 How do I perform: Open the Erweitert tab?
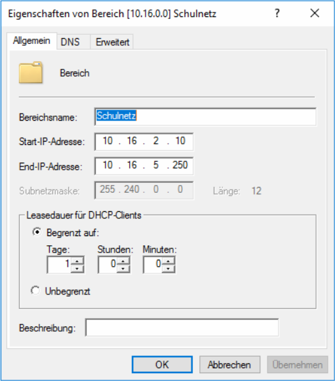[x=112, y=42]
